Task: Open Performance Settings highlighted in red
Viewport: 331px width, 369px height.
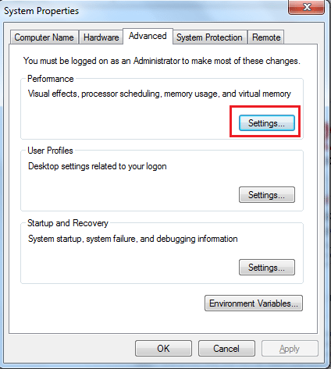Action: [267, 122]
